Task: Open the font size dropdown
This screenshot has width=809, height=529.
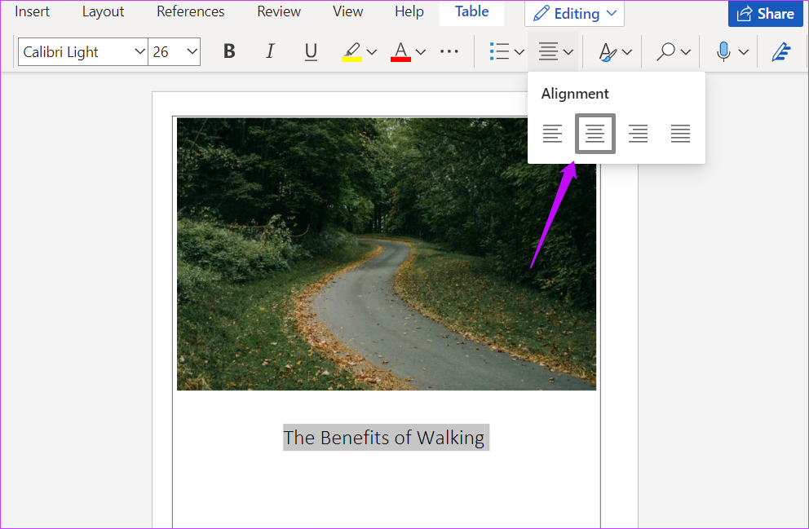Action: [194, 51]
